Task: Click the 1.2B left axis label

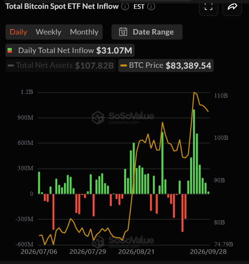Action: (27, 92)
